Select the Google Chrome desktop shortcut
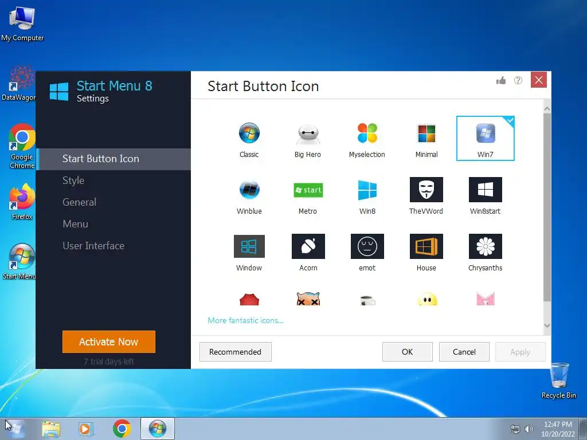This screenshot has width=587, height=440. (x=22, y=146)
